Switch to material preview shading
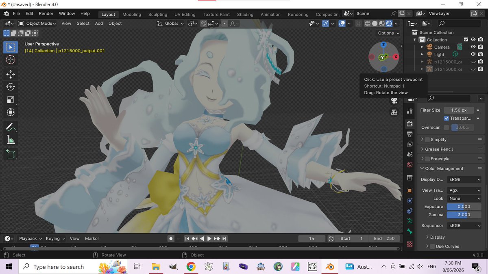The height and width of the screenshot is (274, 488). click(382, 24)
